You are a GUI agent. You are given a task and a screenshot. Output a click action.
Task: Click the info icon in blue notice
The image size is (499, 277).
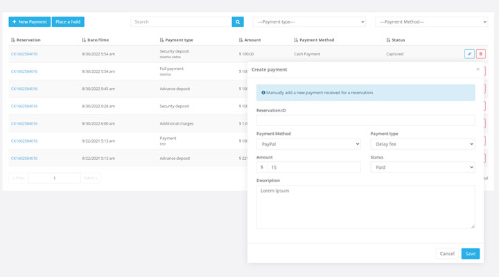pyautogui.click(x=263, y=93)
